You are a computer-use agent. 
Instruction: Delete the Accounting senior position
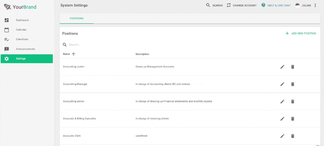293,101
